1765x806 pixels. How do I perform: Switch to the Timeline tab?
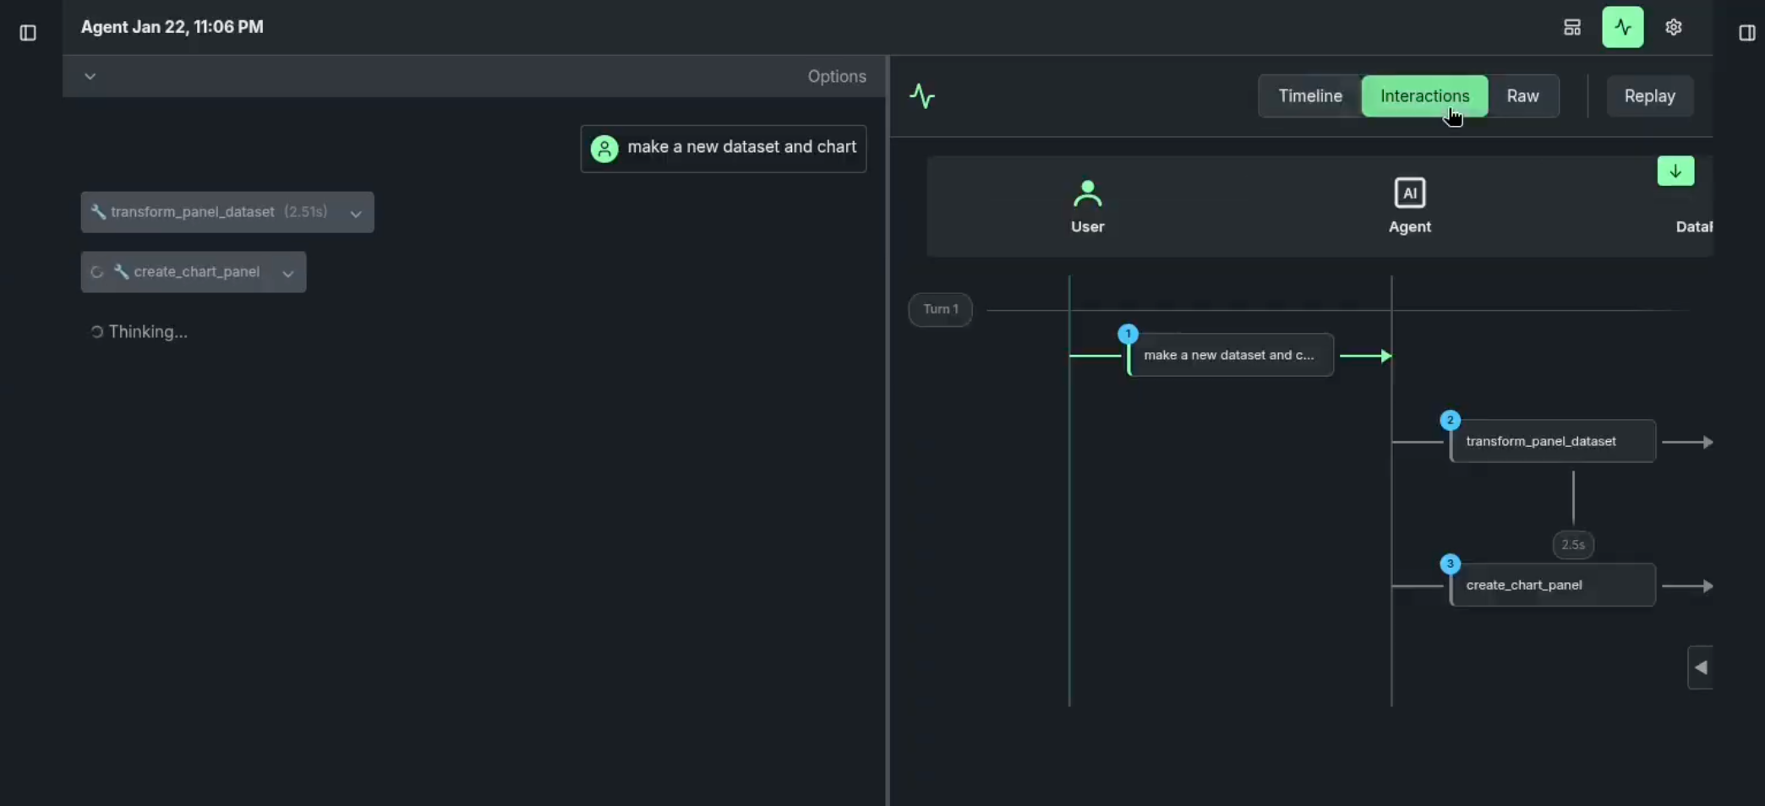click(x=1309, y=96)
